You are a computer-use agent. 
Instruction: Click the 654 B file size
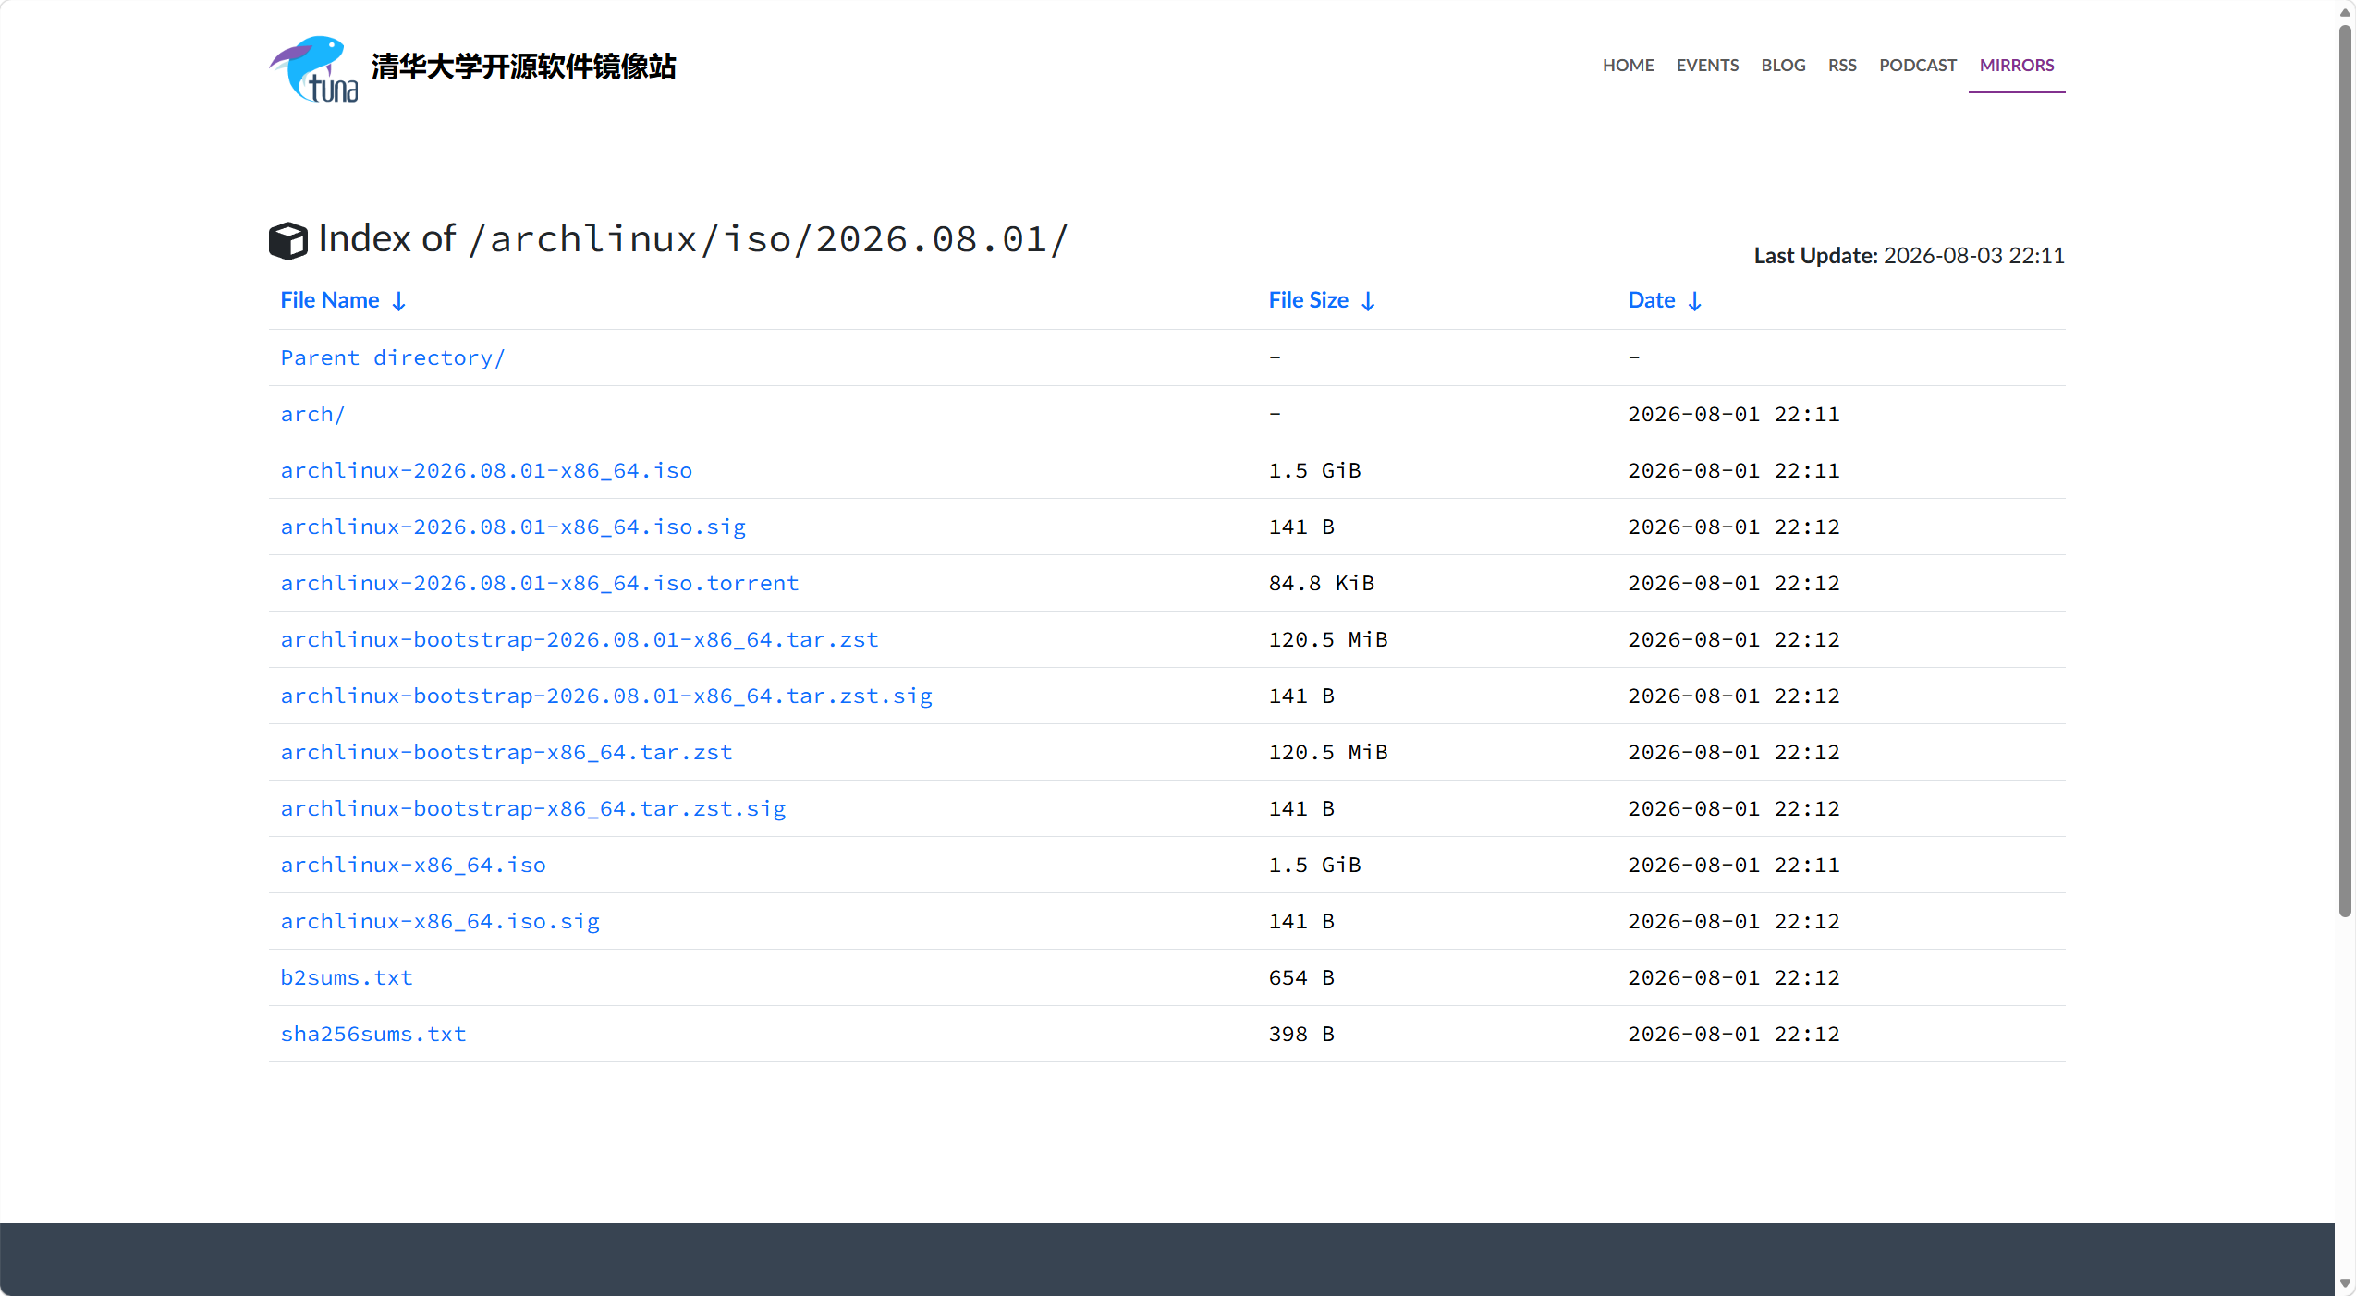click(1301, 977)
